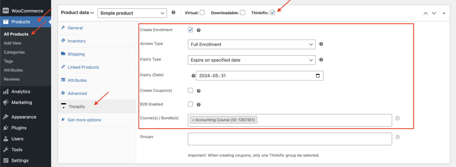This screenshot has width=456, height=167.
Task: Click the help icon beside Access Type
Action: point(321,44)
